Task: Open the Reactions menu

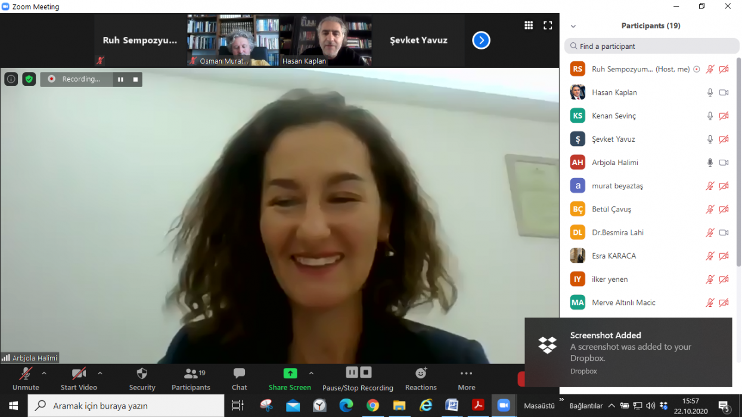Action: pyautogui.click(x=421, y=379)
